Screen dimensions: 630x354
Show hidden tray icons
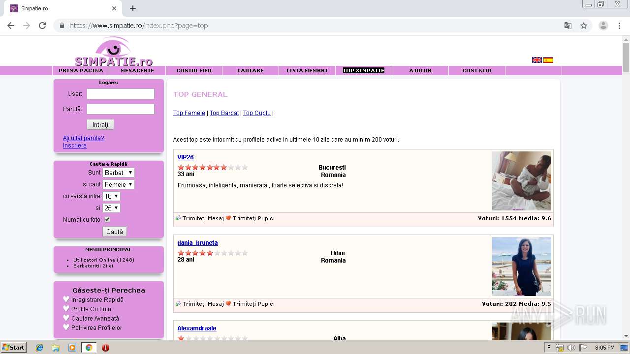tap(549, 348)
